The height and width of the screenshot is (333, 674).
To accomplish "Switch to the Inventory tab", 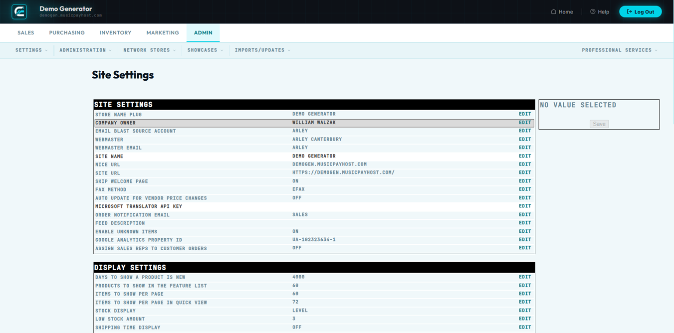I will click(115, 33).
